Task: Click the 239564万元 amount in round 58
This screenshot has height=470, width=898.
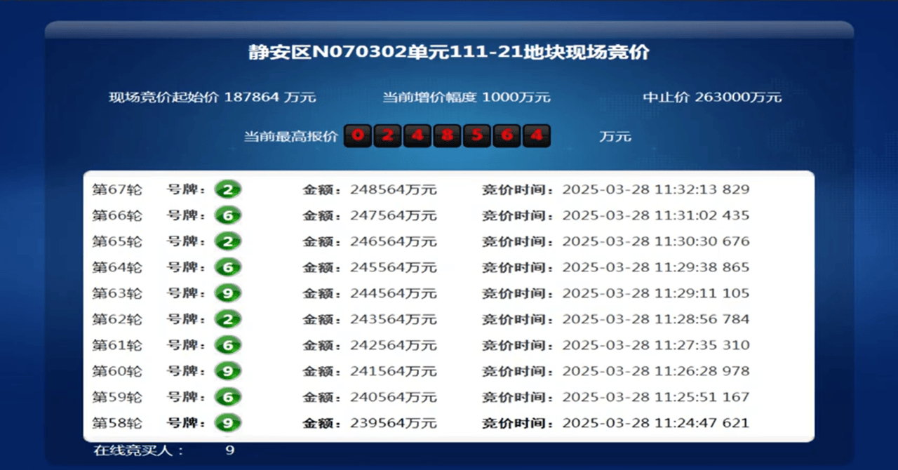Action: click(x=393, y=423)
